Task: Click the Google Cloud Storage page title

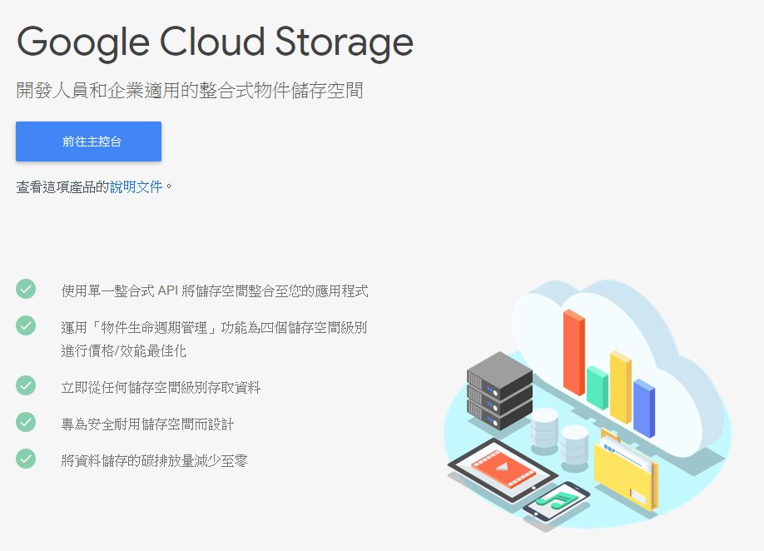Action: (x=215, y=42)
